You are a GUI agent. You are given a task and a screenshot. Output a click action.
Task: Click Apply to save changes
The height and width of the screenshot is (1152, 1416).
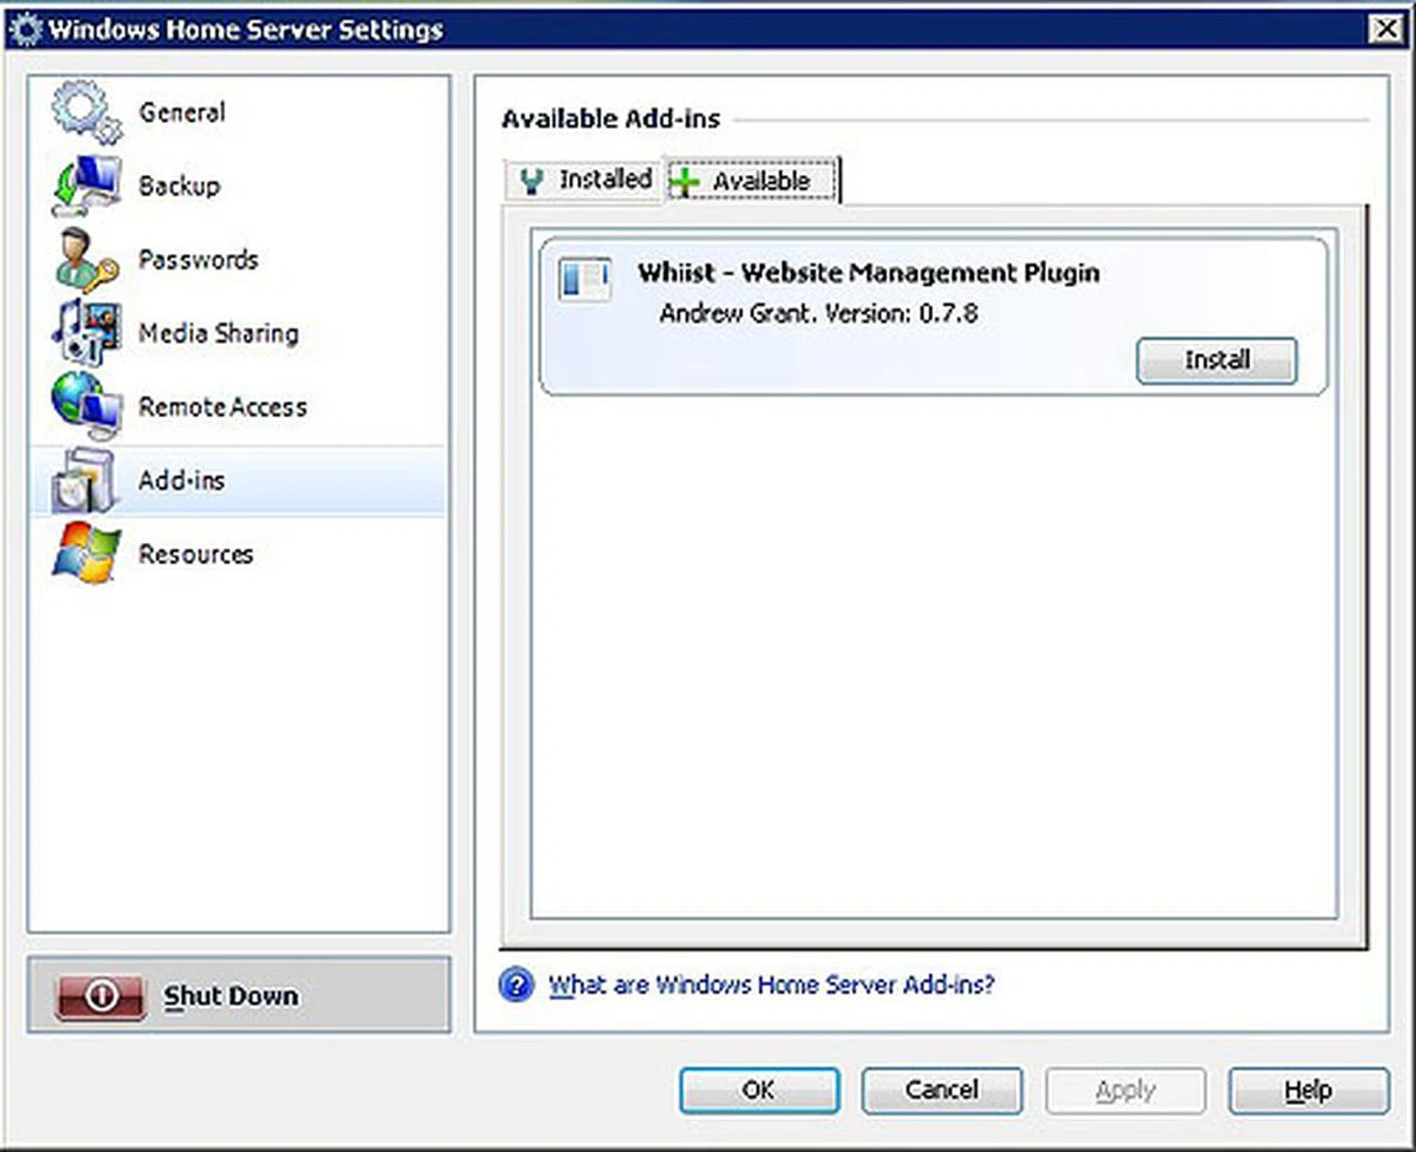[1125, 1090]
